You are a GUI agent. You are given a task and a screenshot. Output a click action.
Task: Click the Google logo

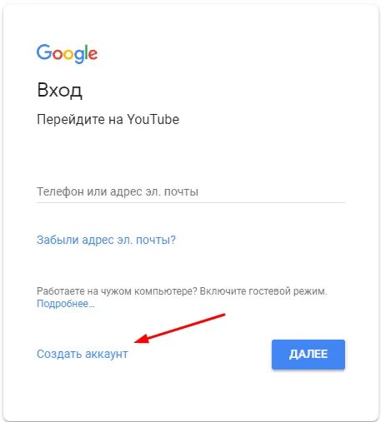(67, 54)
